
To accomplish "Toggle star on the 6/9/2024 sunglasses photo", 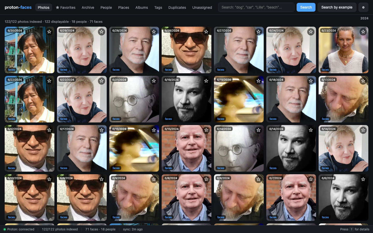I will point(102,179).
